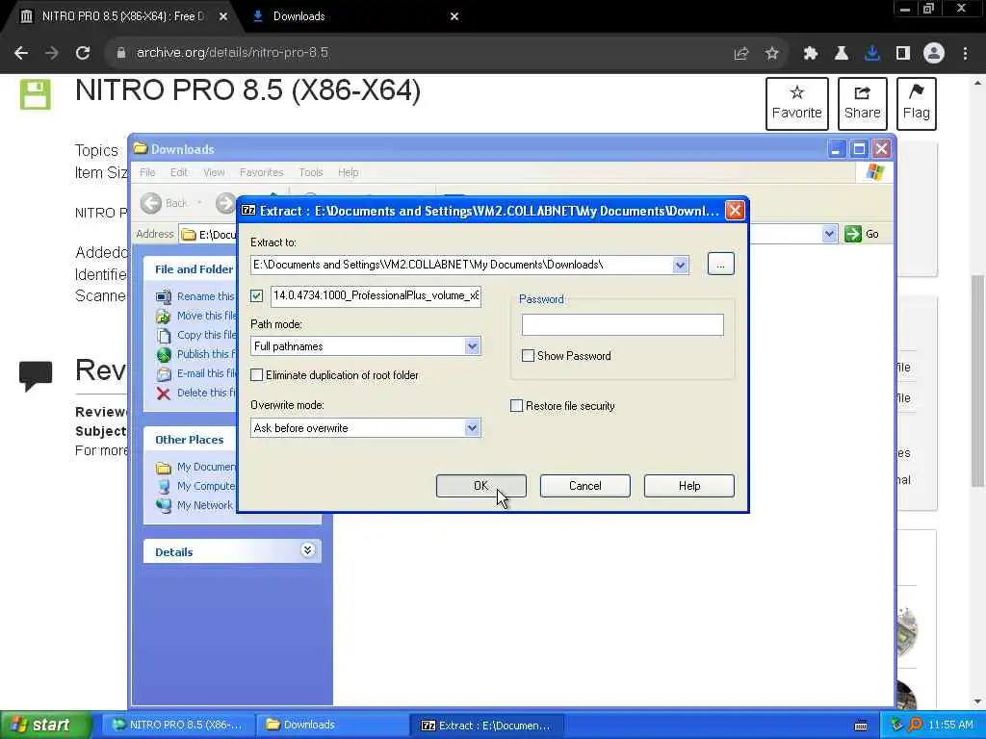Click Delete this file red X icon
The height and width of the screenshot is (739, 986).
(x=164, y=394)
